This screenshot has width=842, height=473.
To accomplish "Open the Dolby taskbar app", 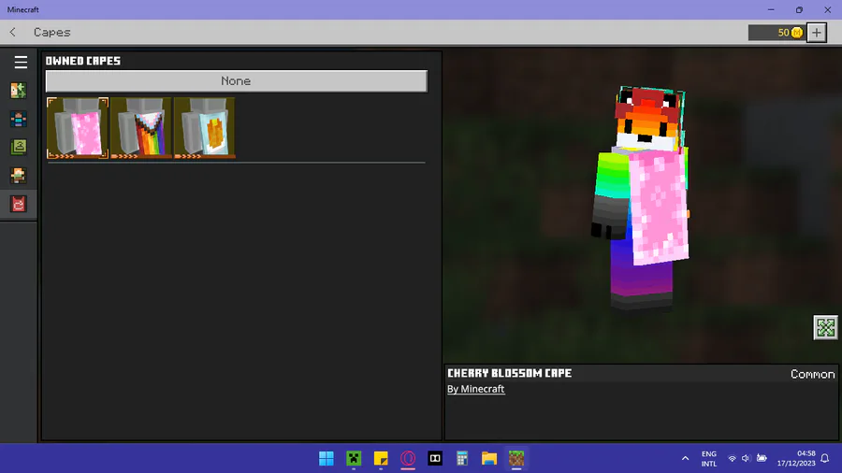I will (435, 459).
